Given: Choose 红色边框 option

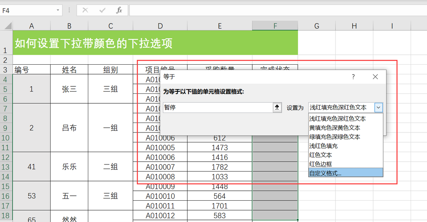Looking at the screenshot, I should 346,164.
